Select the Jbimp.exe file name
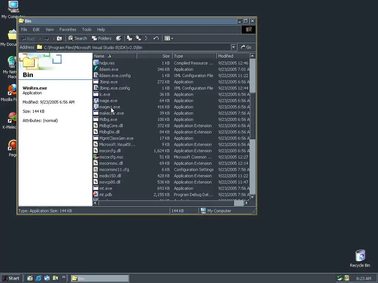The image size is (378, 283). [108, 82]
